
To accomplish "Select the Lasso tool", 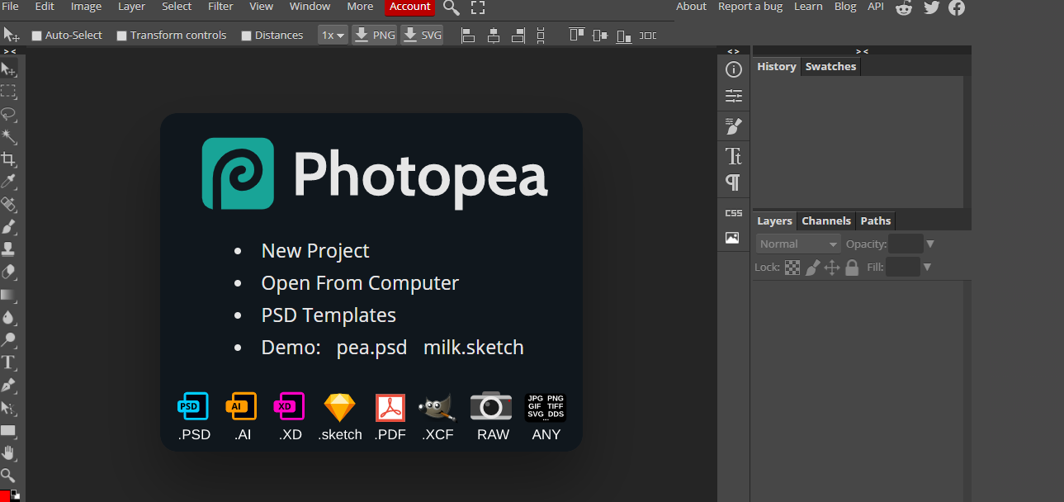I will click(x=9, y=114).
